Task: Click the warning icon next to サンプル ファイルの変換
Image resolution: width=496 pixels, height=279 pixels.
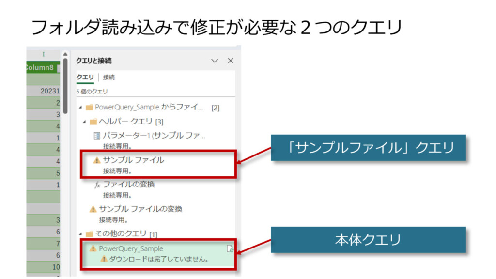Action: pos(93,209)
